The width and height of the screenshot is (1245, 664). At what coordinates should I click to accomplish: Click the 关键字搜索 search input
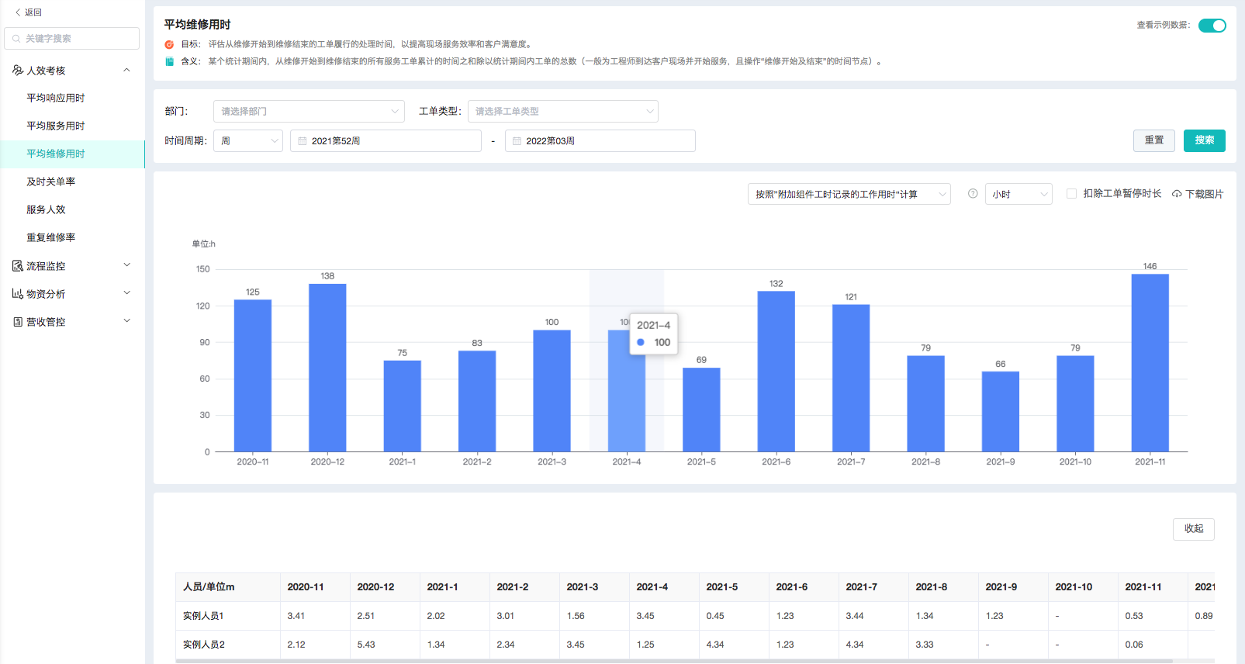pos(72,39)
